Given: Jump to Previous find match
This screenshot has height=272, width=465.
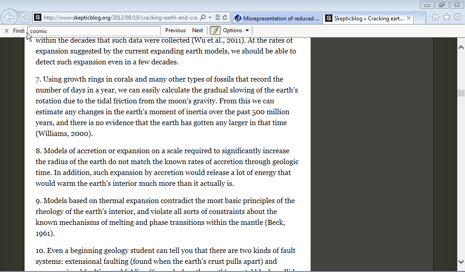Looking at the screenshot, I should [x=175, y=30].
